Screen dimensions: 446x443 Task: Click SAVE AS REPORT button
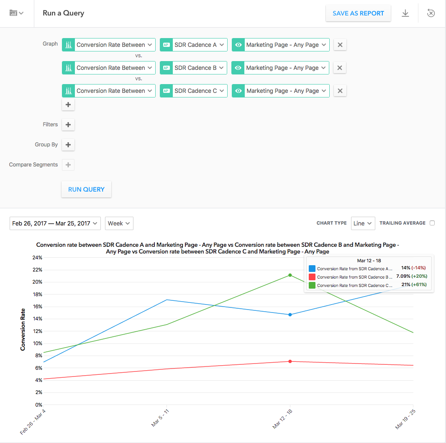(358, 13)
